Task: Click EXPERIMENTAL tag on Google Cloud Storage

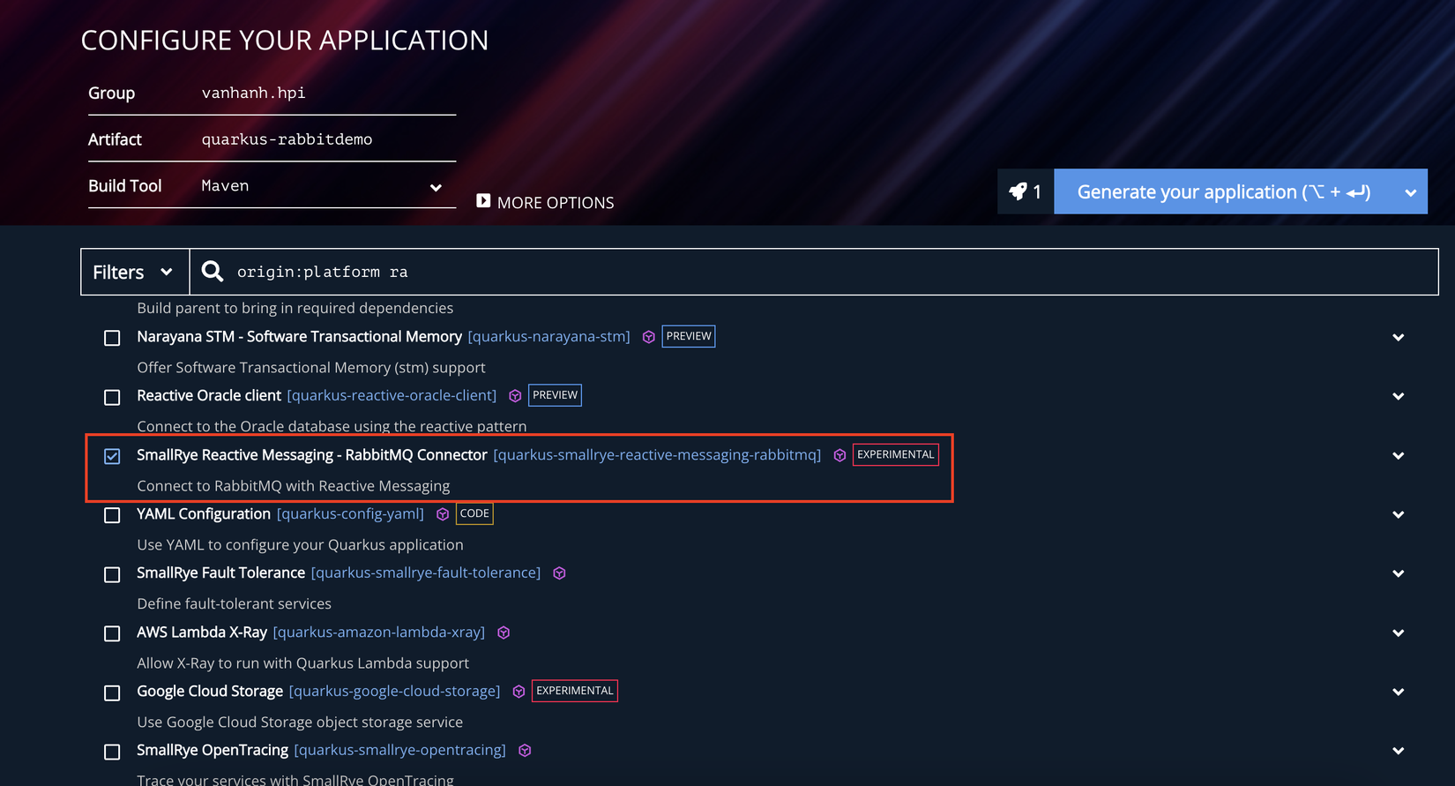Action: point(575,691)
